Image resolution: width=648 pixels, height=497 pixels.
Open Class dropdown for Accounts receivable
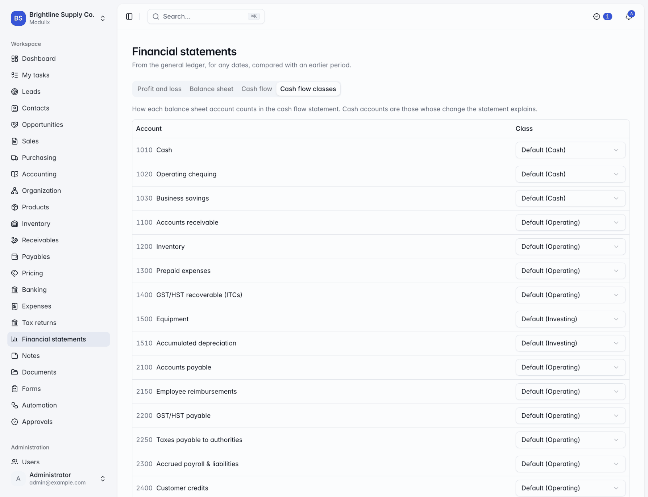click(570, 222)
